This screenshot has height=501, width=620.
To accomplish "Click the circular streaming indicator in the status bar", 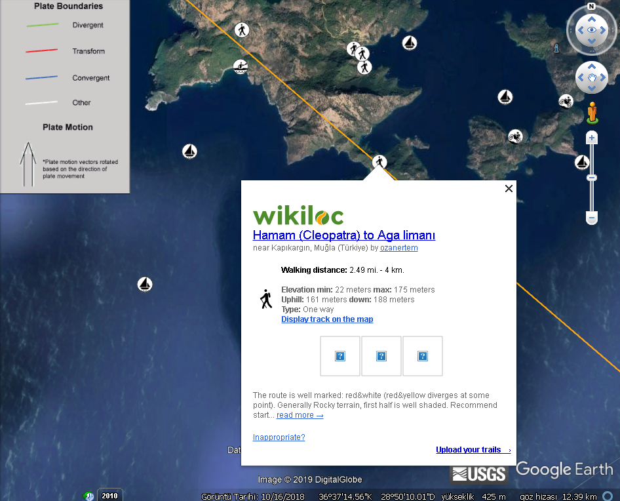I will point(608,496).
